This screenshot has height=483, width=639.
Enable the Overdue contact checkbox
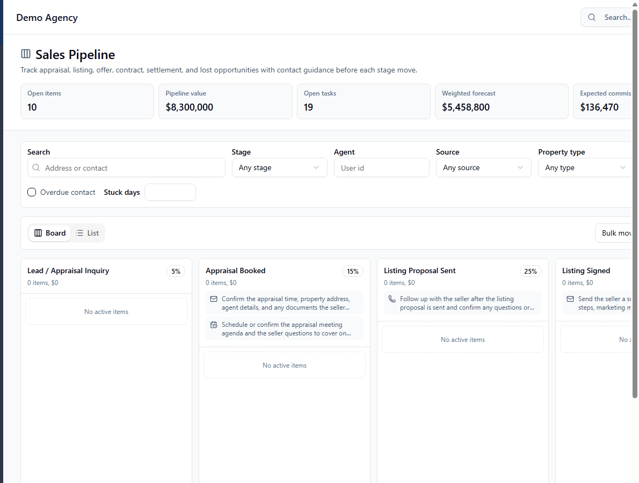point(32,192)
